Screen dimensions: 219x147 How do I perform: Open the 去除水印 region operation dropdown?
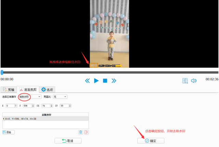(x=30, y=97)
